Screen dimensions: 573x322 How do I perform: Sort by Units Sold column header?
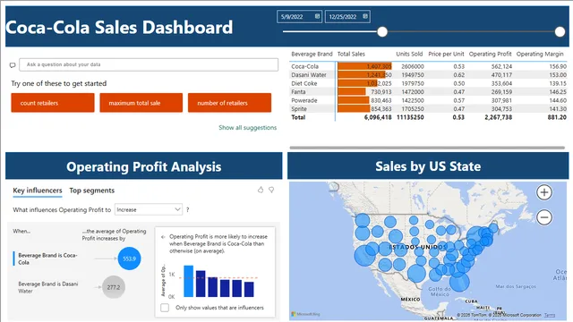point(409,54)
